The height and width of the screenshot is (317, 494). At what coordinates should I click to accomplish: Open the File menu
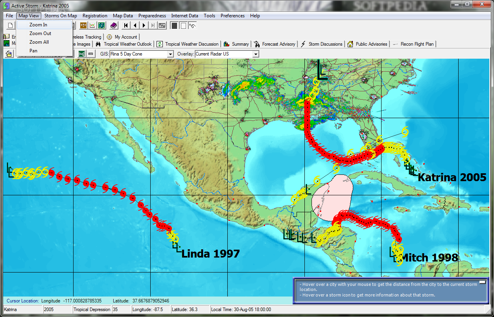(x=10, y=16)
